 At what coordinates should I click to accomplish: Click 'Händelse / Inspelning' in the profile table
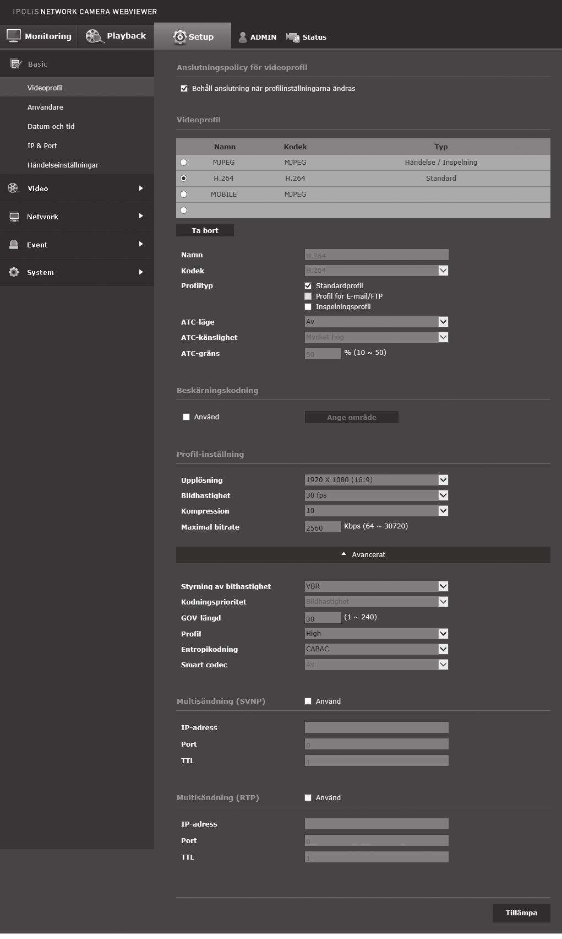click(x=441, y=163)
